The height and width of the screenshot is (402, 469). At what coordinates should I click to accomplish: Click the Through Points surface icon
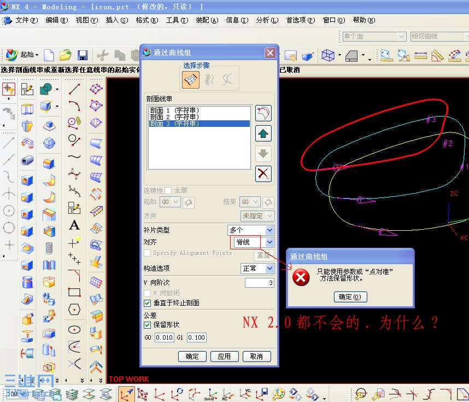(x=96, y=123)
